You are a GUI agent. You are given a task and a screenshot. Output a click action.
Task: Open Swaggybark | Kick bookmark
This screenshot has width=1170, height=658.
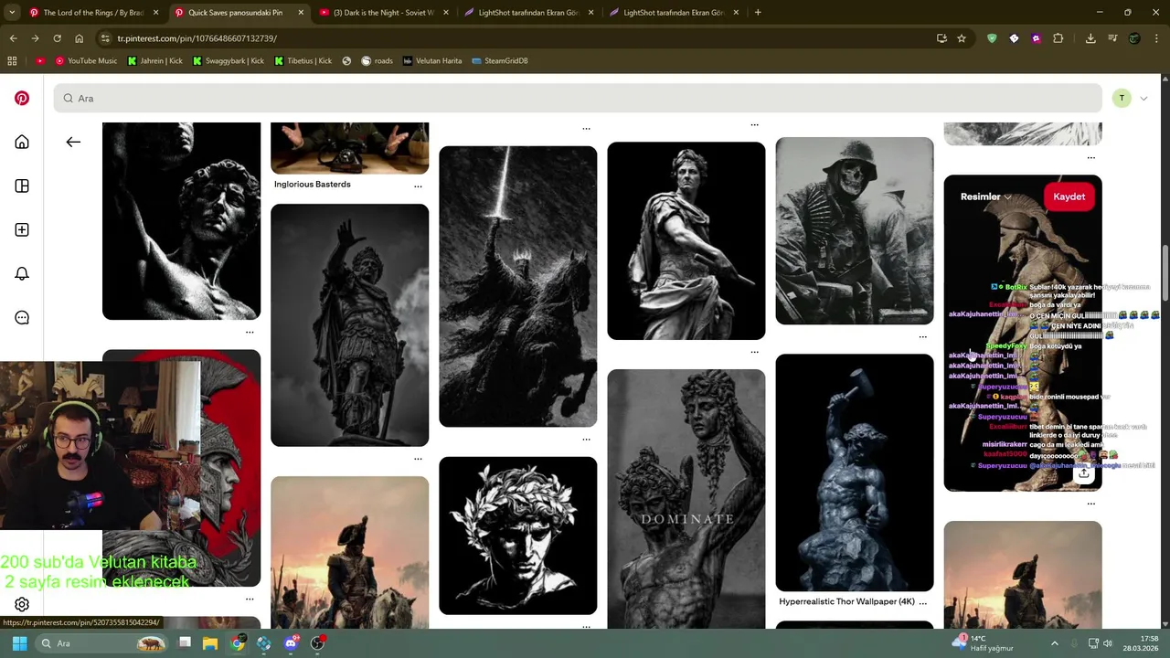coord(228,60)
